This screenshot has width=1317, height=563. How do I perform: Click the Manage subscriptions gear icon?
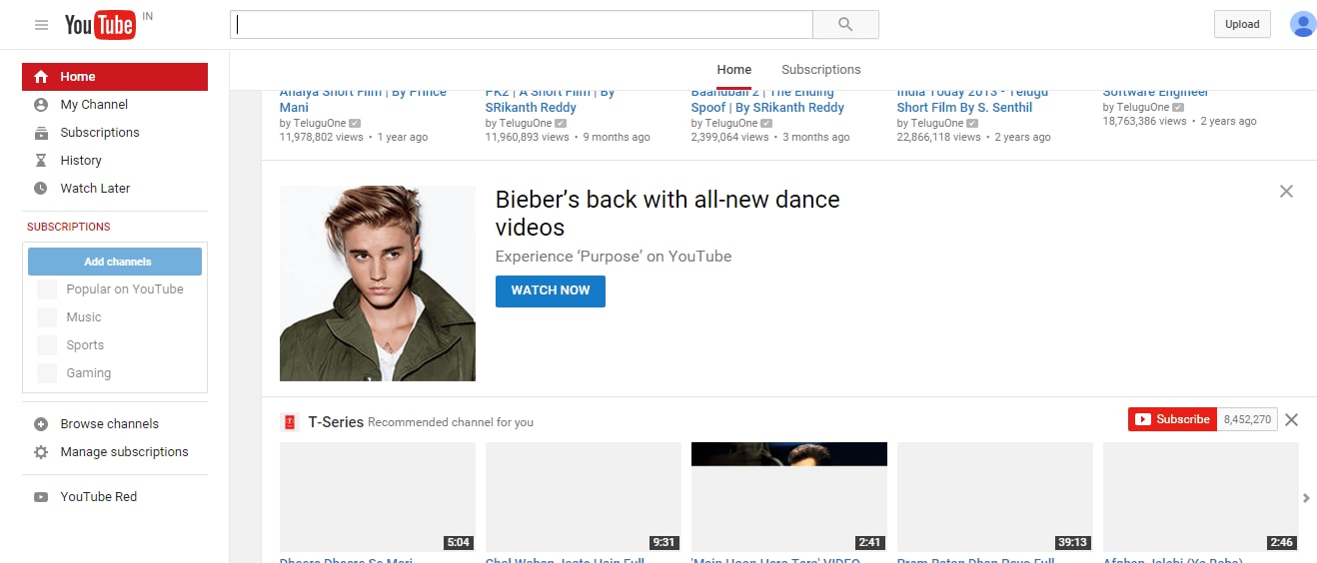click(41, 452)
